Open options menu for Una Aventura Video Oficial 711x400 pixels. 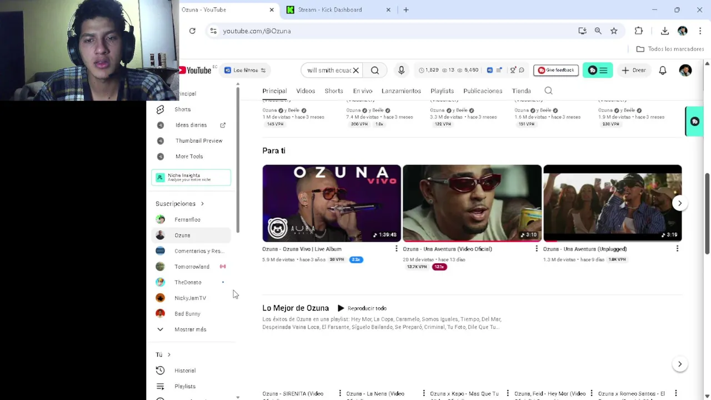point(537,249)
